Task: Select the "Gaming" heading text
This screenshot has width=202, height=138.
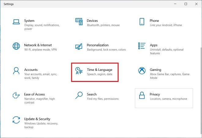Action: point(155,70)
